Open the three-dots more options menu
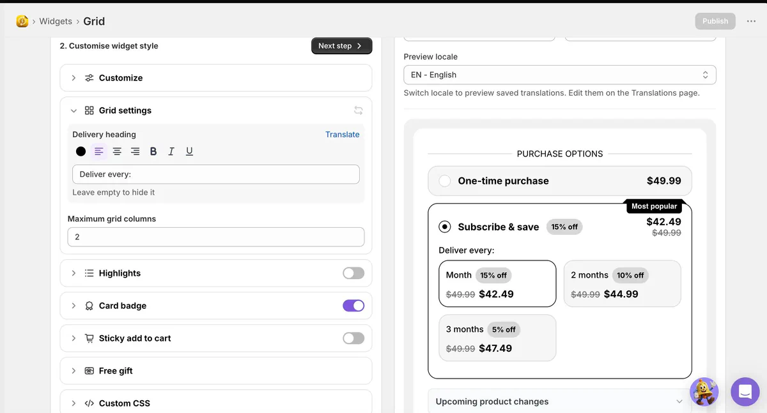 point(751,21)
